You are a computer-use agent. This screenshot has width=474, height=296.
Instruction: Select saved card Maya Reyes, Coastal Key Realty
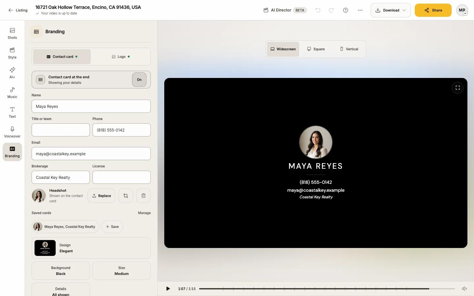coord(66,227)
